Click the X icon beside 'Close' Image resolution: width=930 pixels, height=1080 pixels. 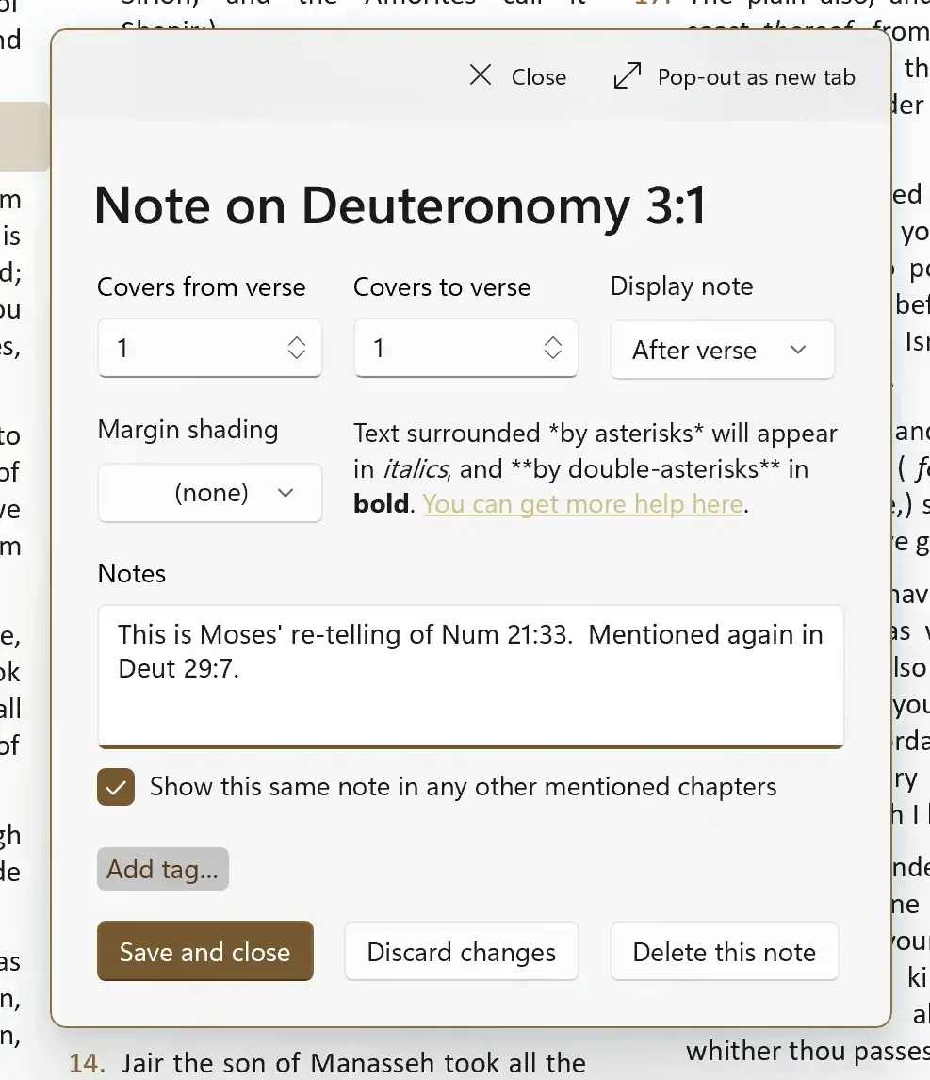coord(480,75)
